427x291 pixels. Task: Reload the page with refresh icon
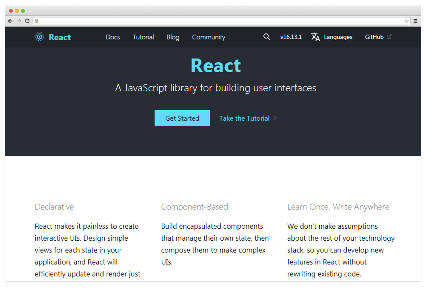(x=27, y=21)
